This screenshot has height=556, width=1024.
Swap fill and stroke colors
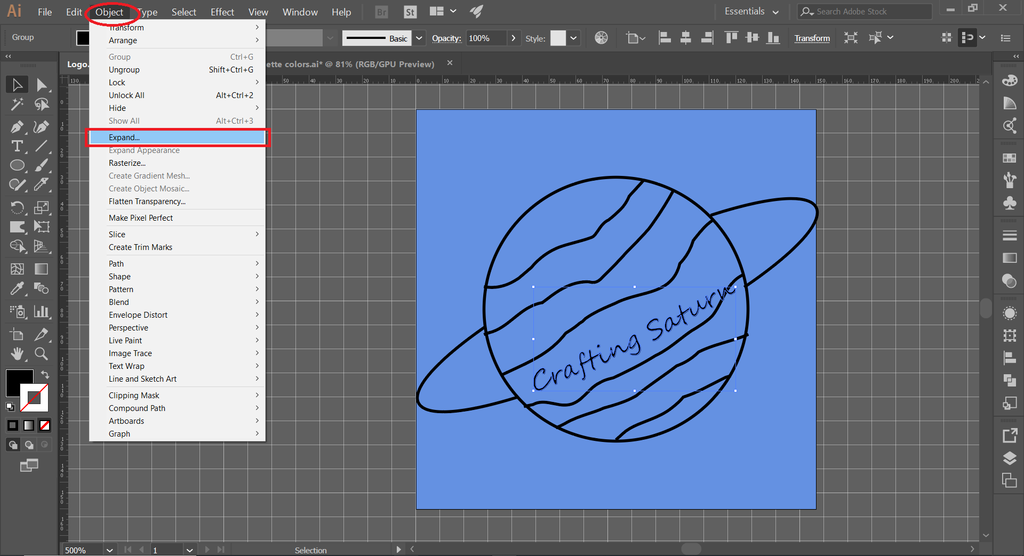click(x=45, y=375)
